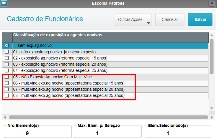Check the box for option 04
The image size is (217, 139).
point(6,71)
